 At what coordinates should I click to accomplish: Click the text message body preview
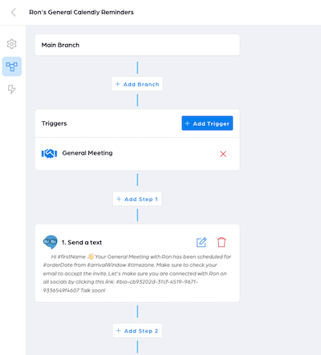[137, 273]
